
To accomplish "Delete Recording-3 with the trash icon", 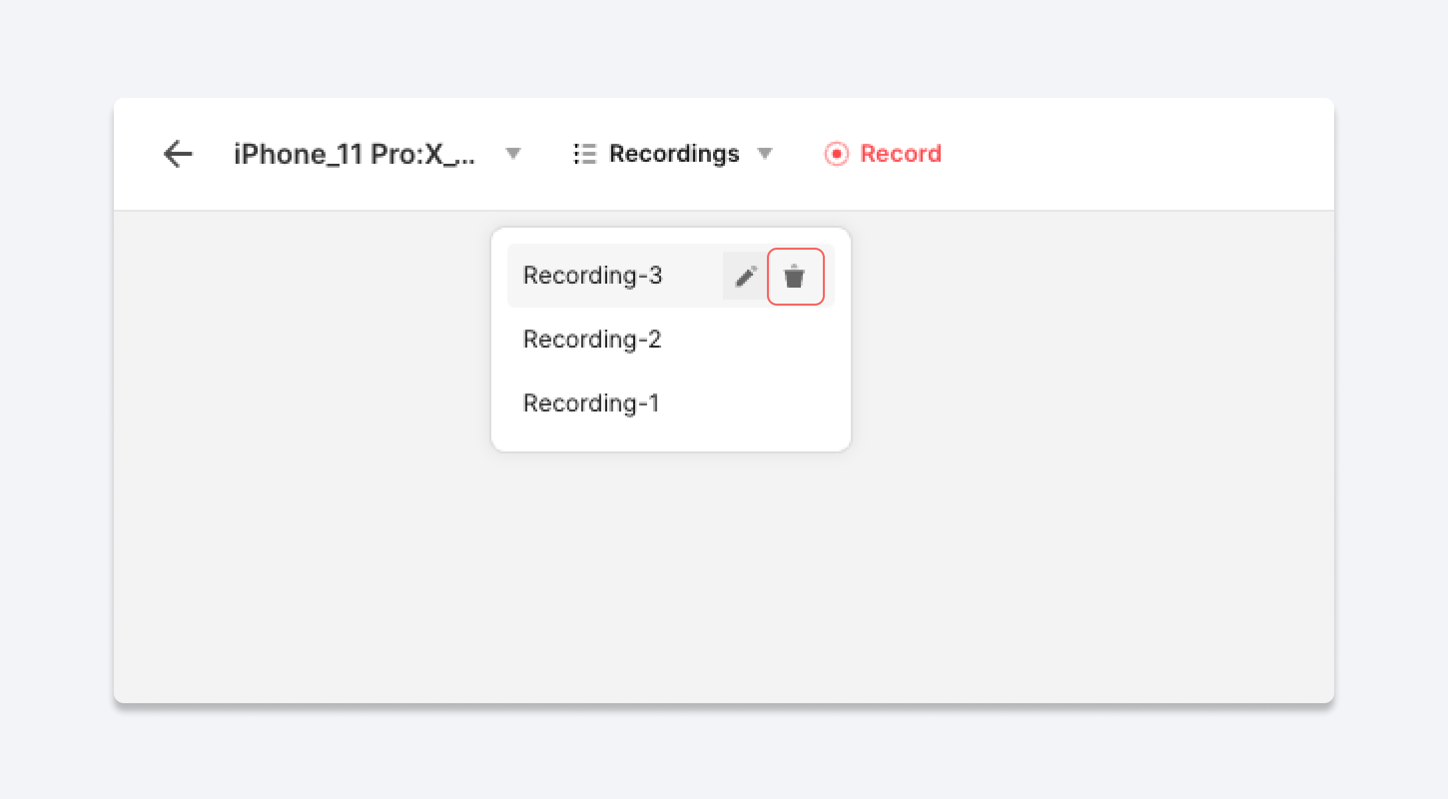I will [795, 276].
